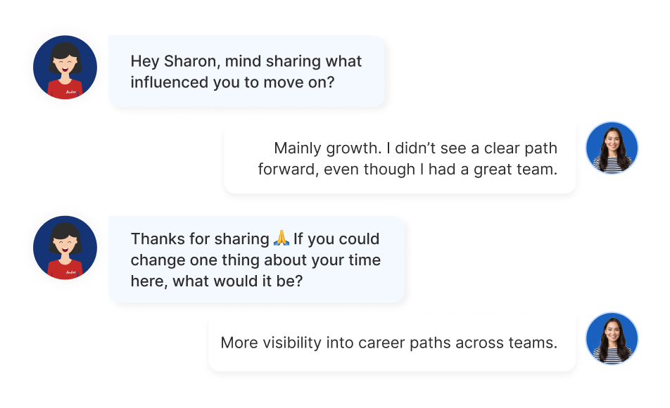Image resolution: width=670 pixels, height=408 pixels.
Task: Select the "Thanks for sharing" message bubble
Action: tap(256, 260)
